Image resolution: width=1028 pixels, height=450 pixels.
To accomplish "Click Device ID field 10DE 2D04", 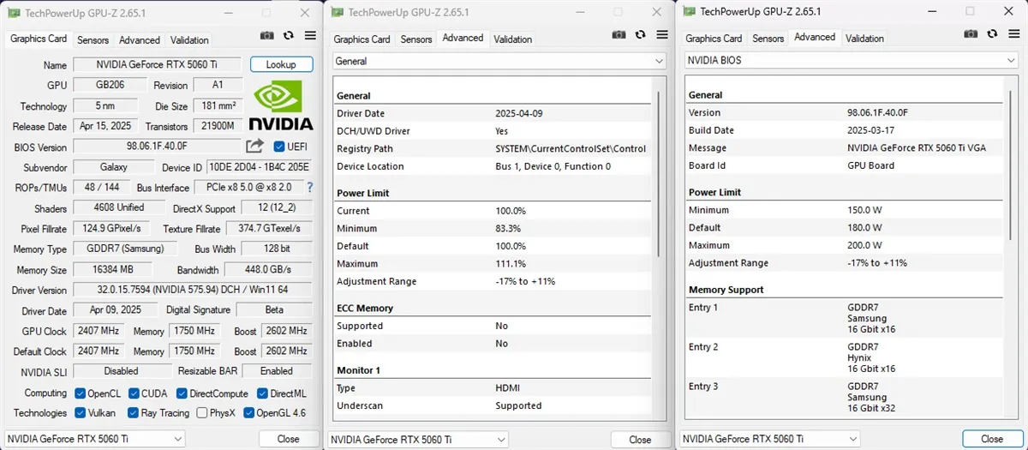I will 260,167.
